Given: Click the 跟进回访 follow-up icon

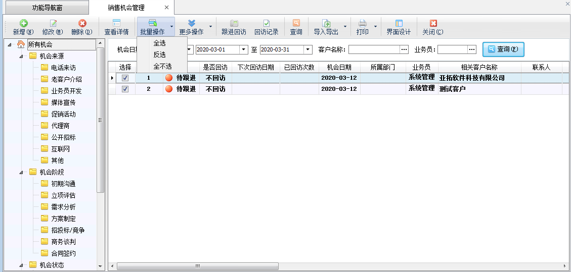Looking at the screenshot, I should click(x=234, y=24).
